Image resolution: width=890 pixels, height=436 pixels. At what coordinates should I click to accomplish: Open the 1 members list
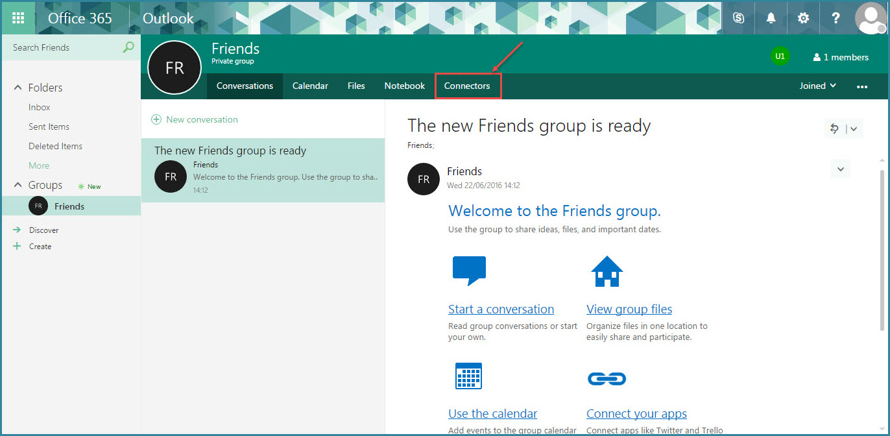coord(841,57)
